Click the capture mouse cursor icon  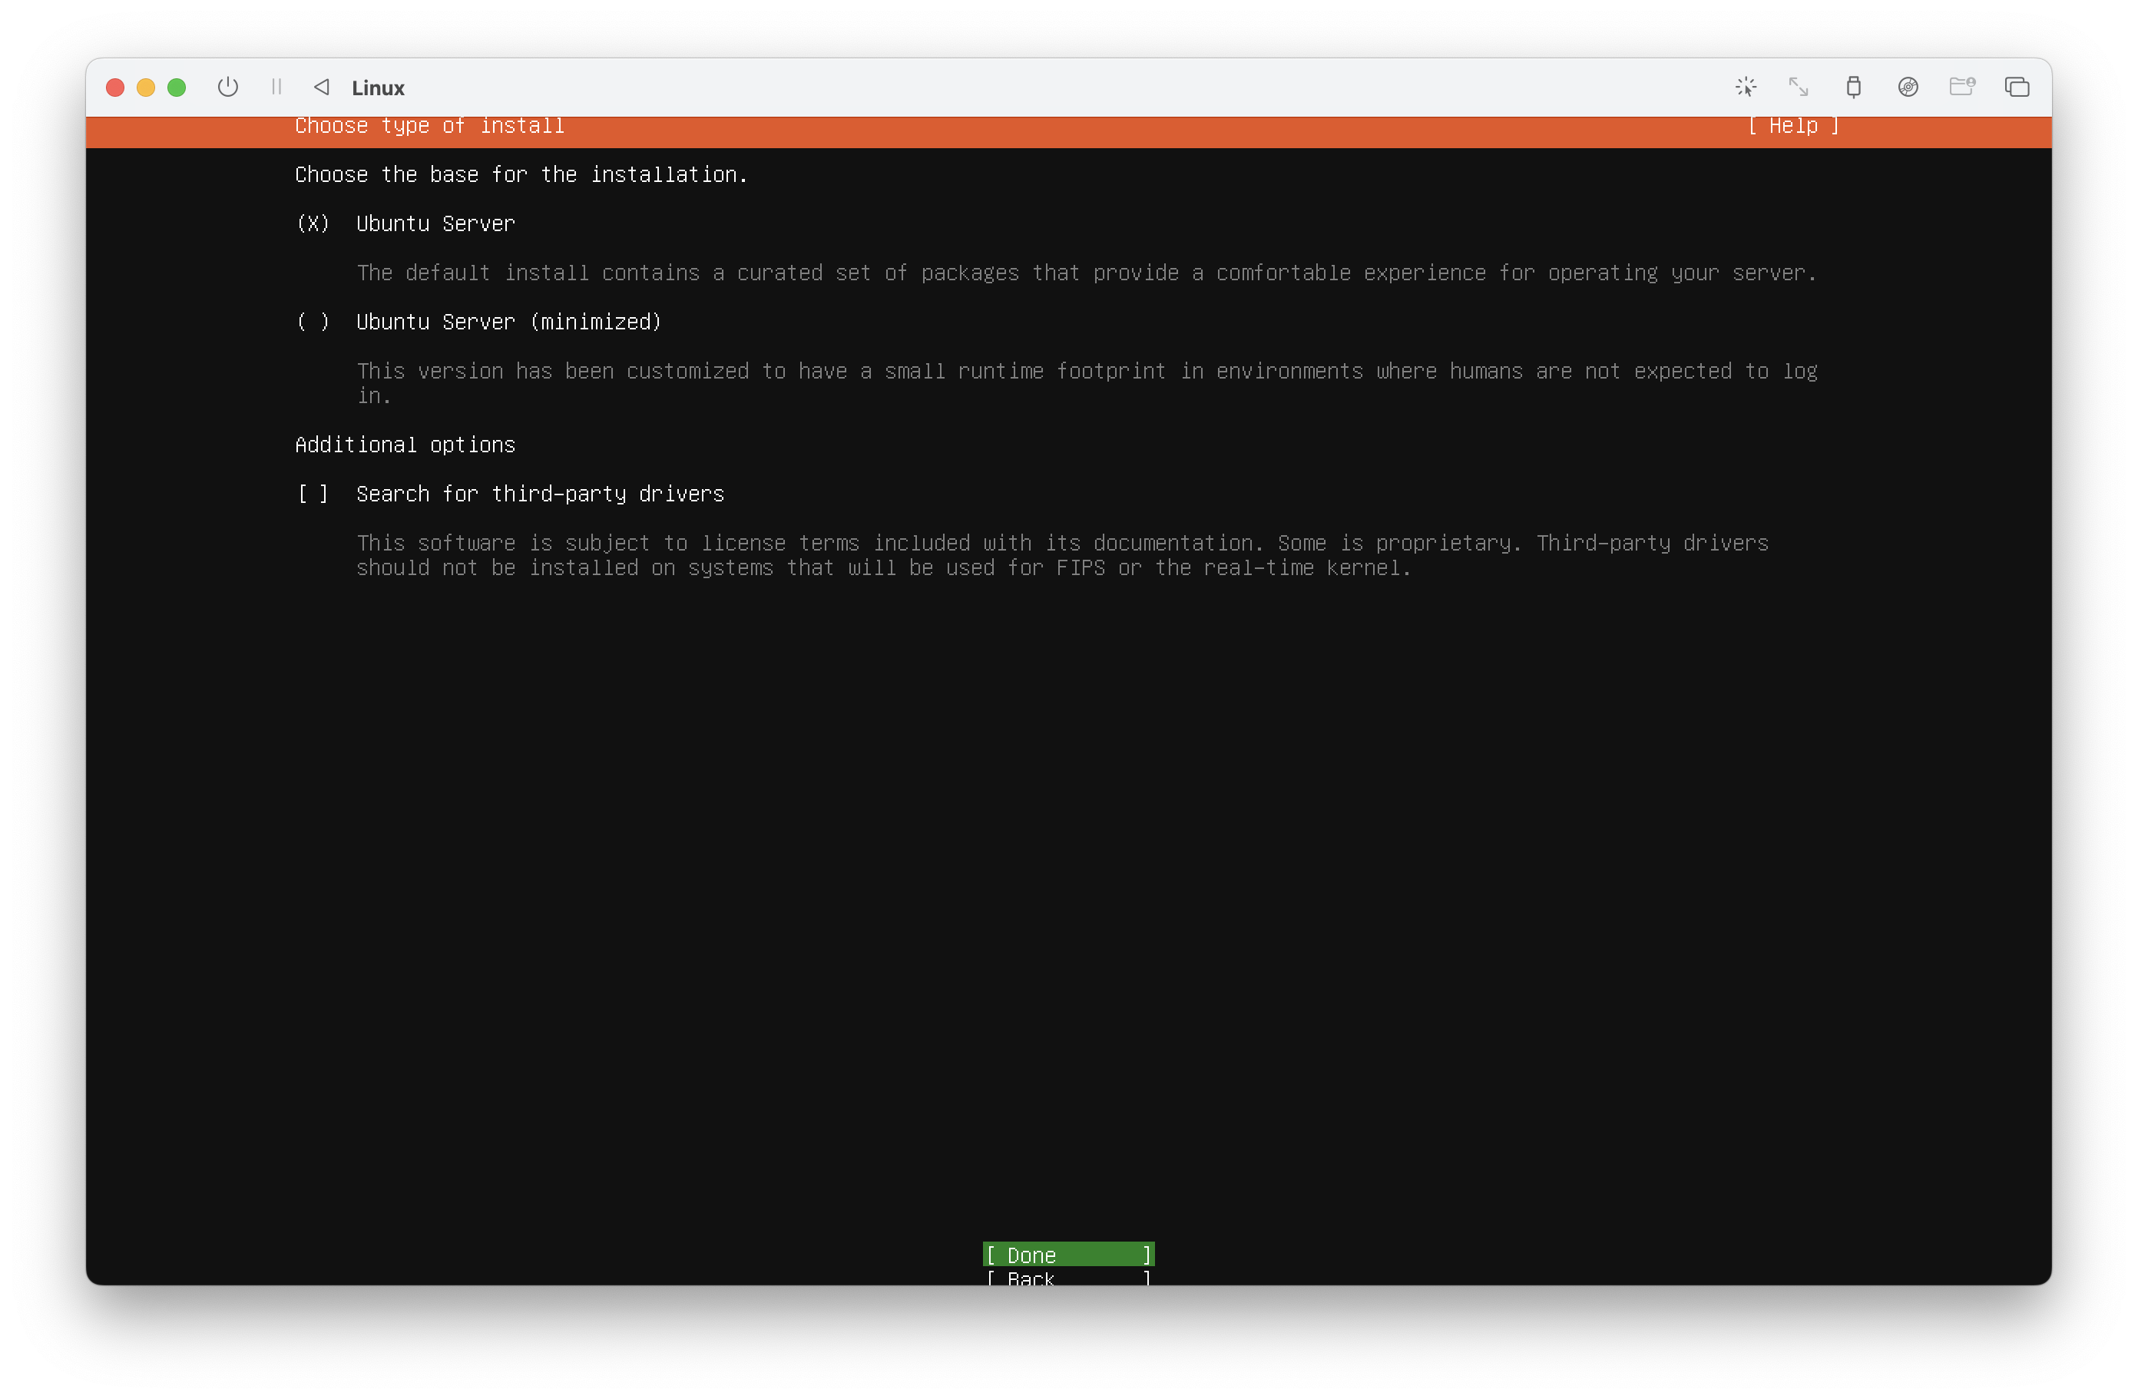pos(1746,87)
